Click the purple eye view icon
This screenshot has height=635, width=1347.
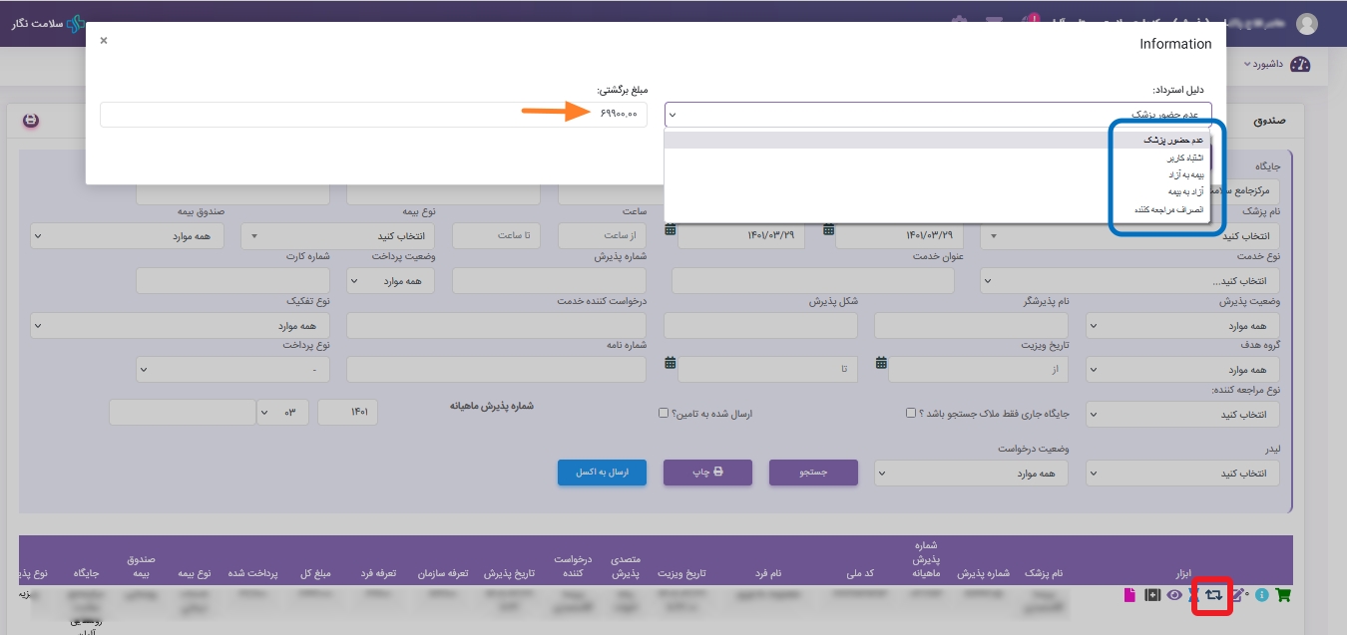(x=1174, y=595)
